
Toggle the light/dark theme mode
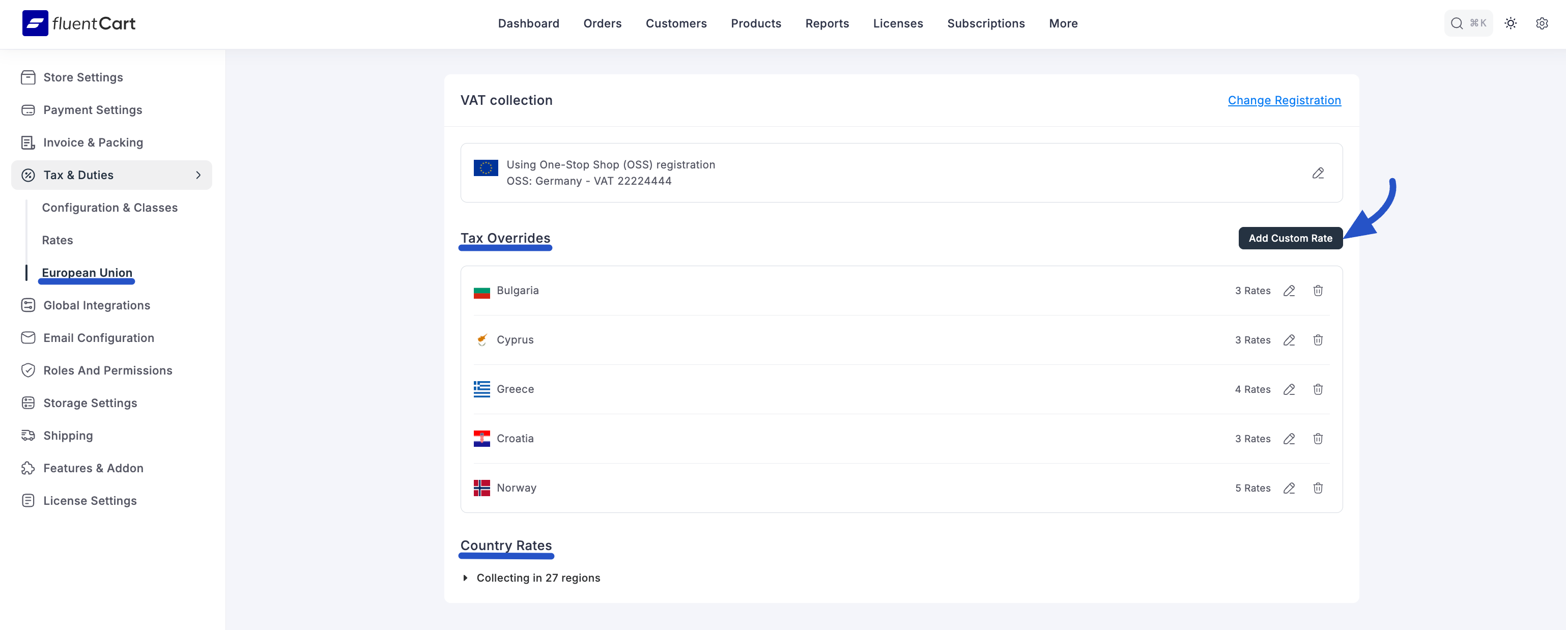click(1510, 23)
